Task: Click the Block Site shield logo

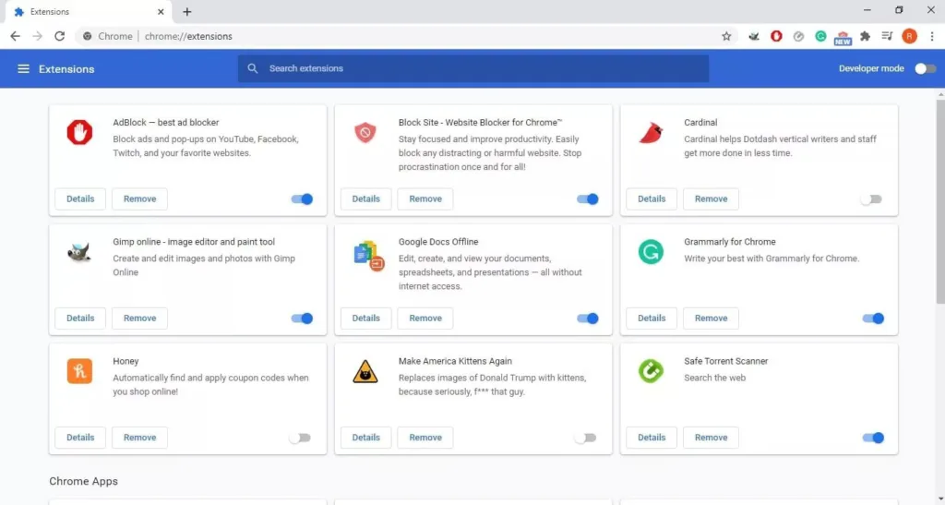Action: (x=365, y=132)
